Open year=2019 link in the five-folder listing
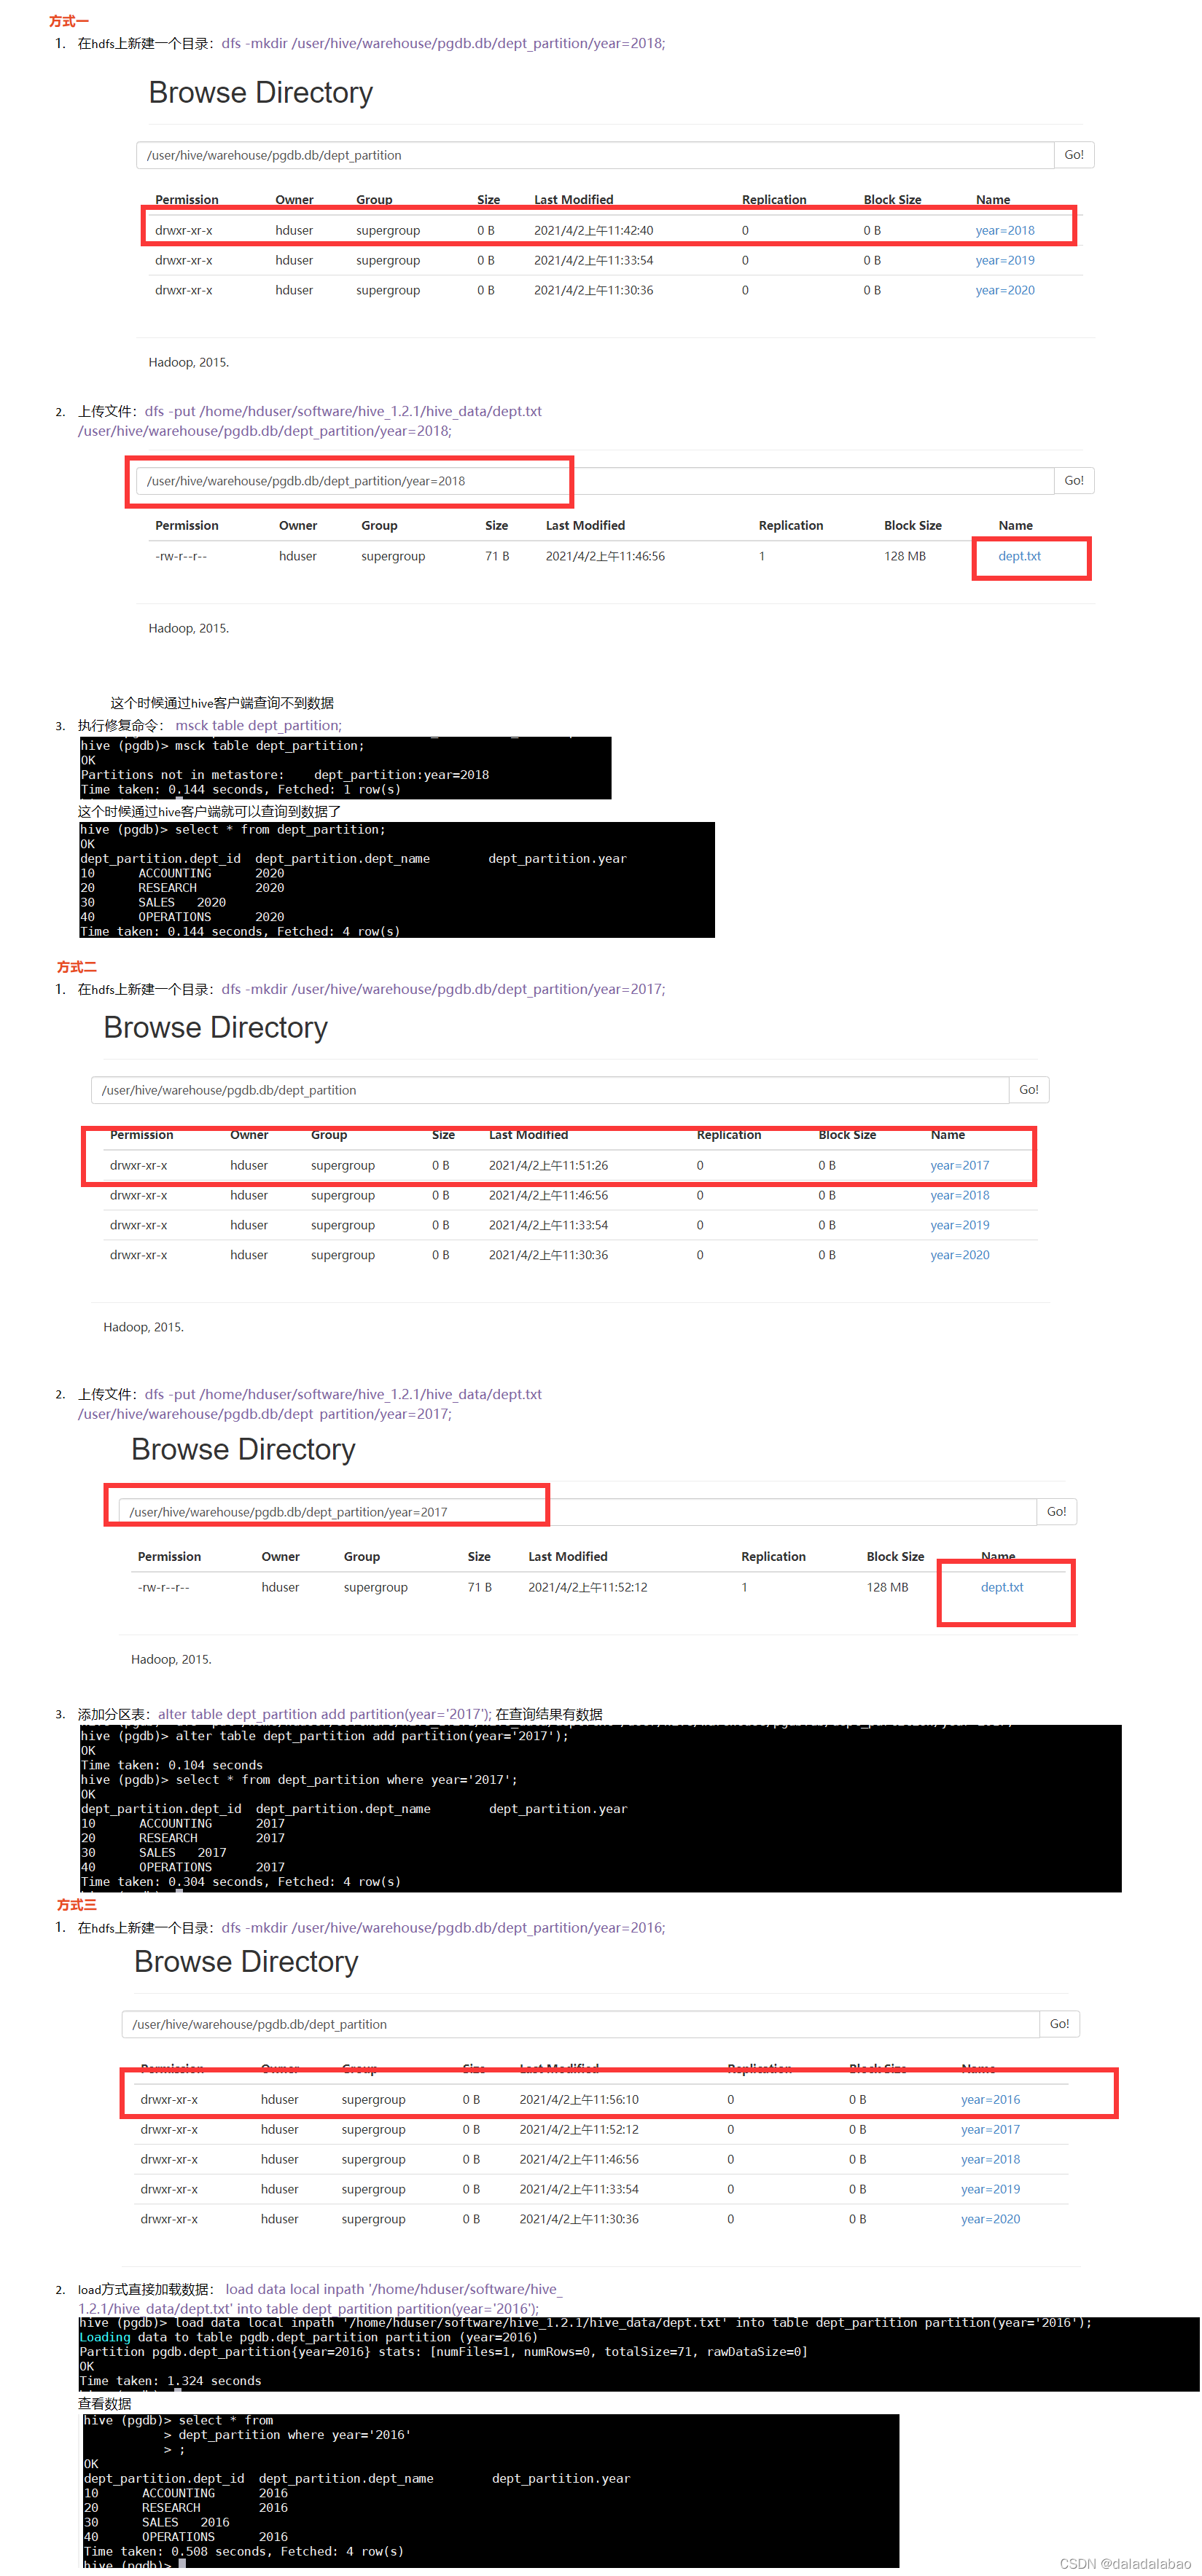This screenshot has width=1202, height=2576. coord(991,2189)
